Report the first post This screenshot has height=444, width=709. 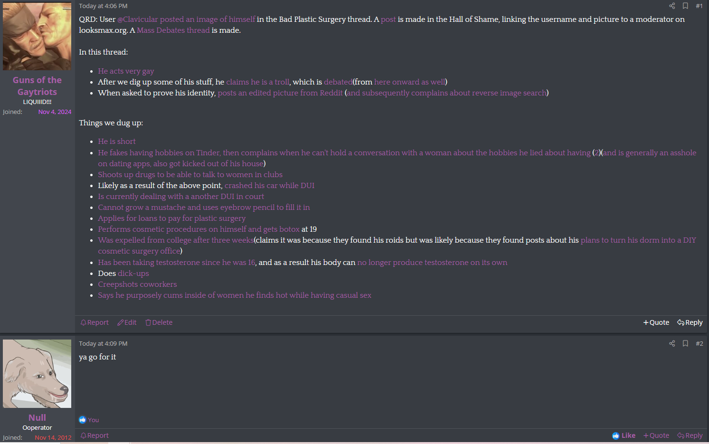pyautogui.click(x=95, y=322)
